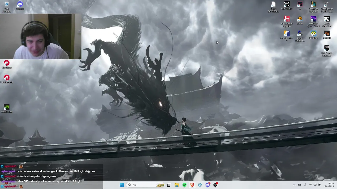337x189 pixels.
Task: Open the blue hexagon app in taskbar
Action: [200, 185]
